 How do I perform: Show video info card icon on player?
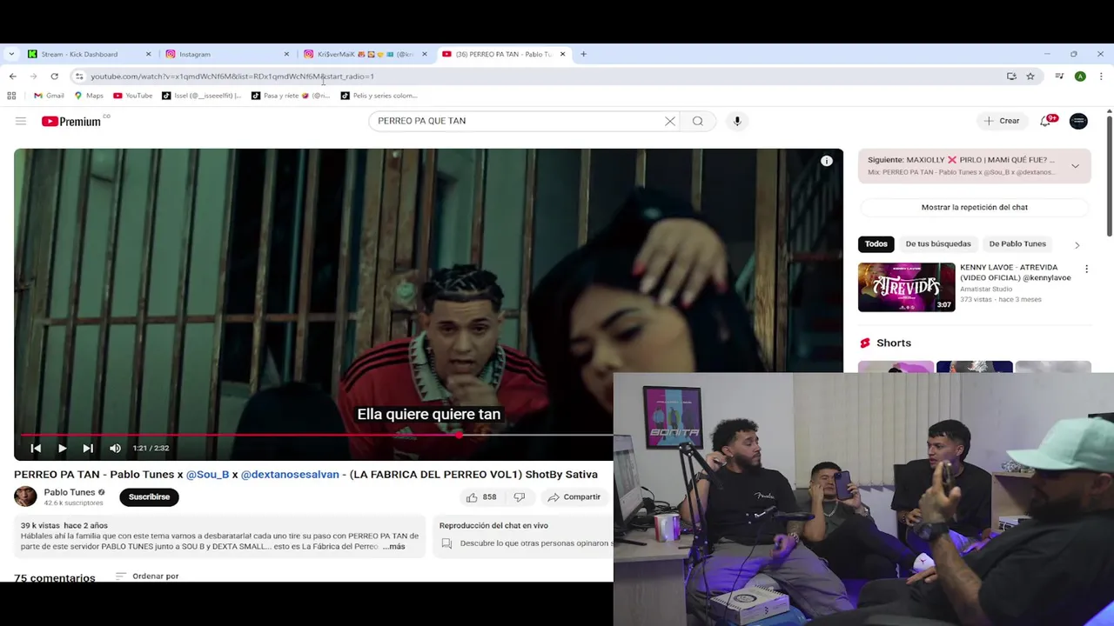click(827, 161)
